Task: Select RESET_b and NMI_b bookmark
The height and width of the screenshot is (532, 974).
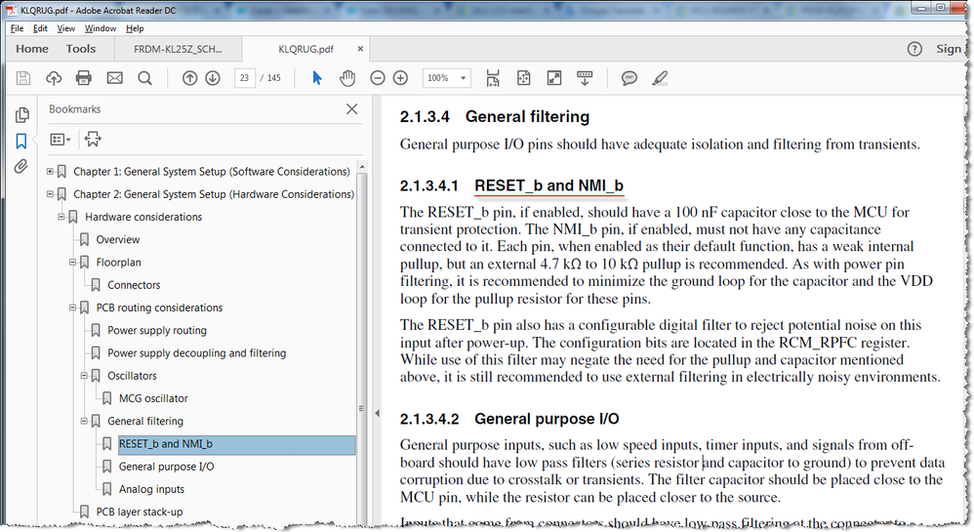Action: (x=236, y=444)
